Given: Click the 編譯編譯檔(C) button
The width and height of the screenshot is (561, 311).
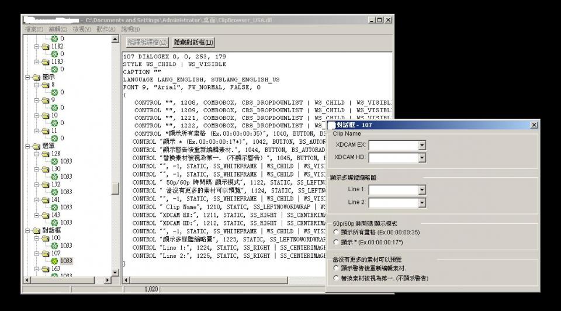Looking at the screenshot, I should point(147,43).
